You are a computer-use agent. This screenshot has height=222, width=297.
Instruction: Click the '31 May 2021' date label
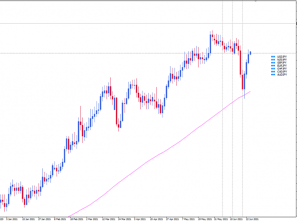click(x=221, y=219)
